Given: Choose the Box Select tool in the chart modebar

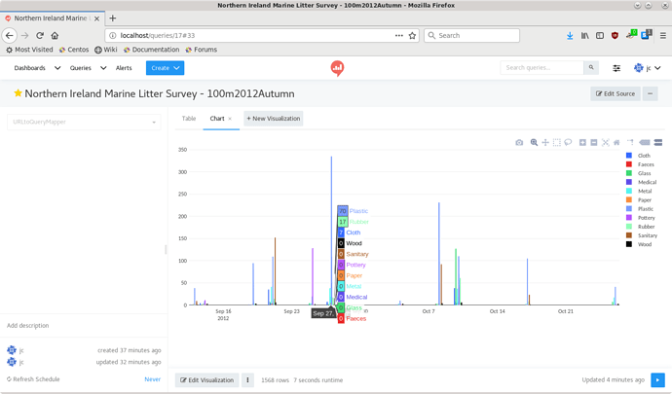Looking at the screenshot, I should pyautogui.click(x=557, y=143).
